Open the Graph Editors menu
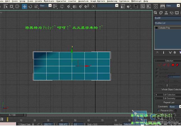Screen dimensions: 181x126 98,1
